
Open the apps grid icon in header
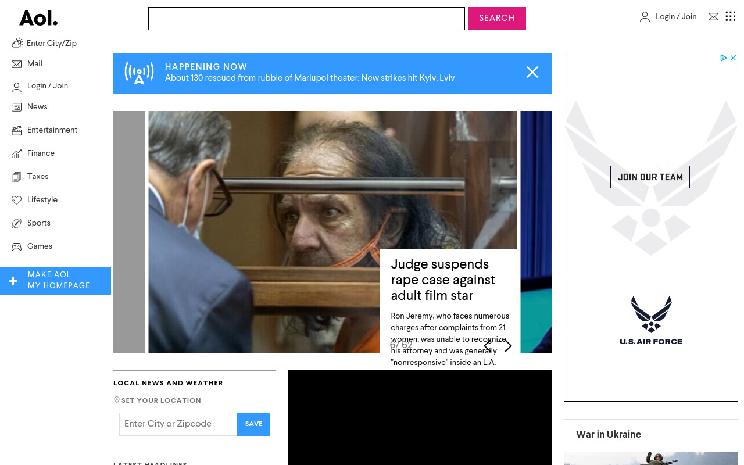point(731,16)
